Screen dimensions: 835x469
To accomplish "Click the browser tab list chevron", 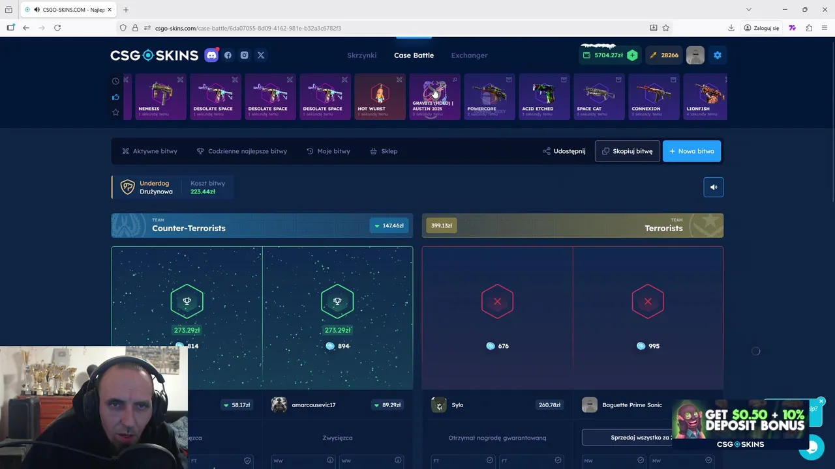I will 749,10.
